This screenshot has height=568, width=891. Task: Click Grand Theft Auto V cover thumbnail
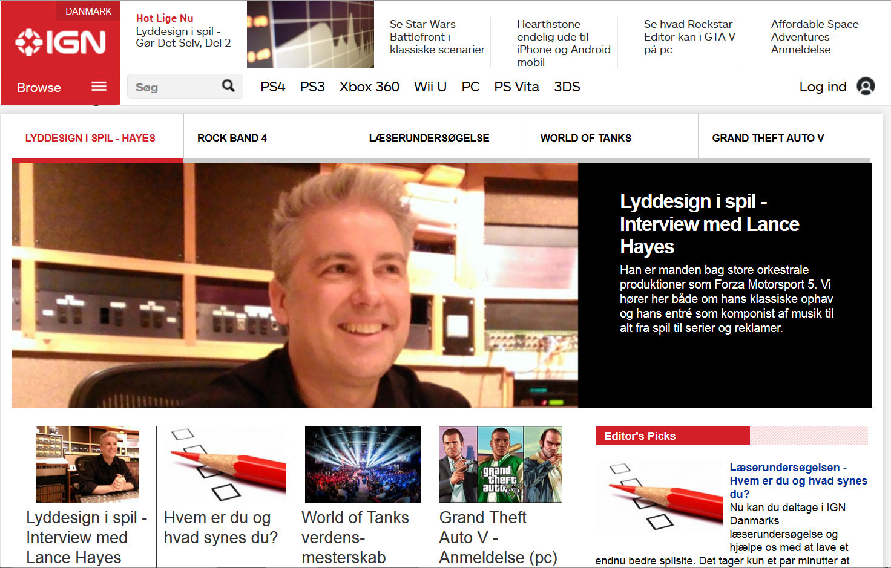pyautogui.click(x=501, y=465)
